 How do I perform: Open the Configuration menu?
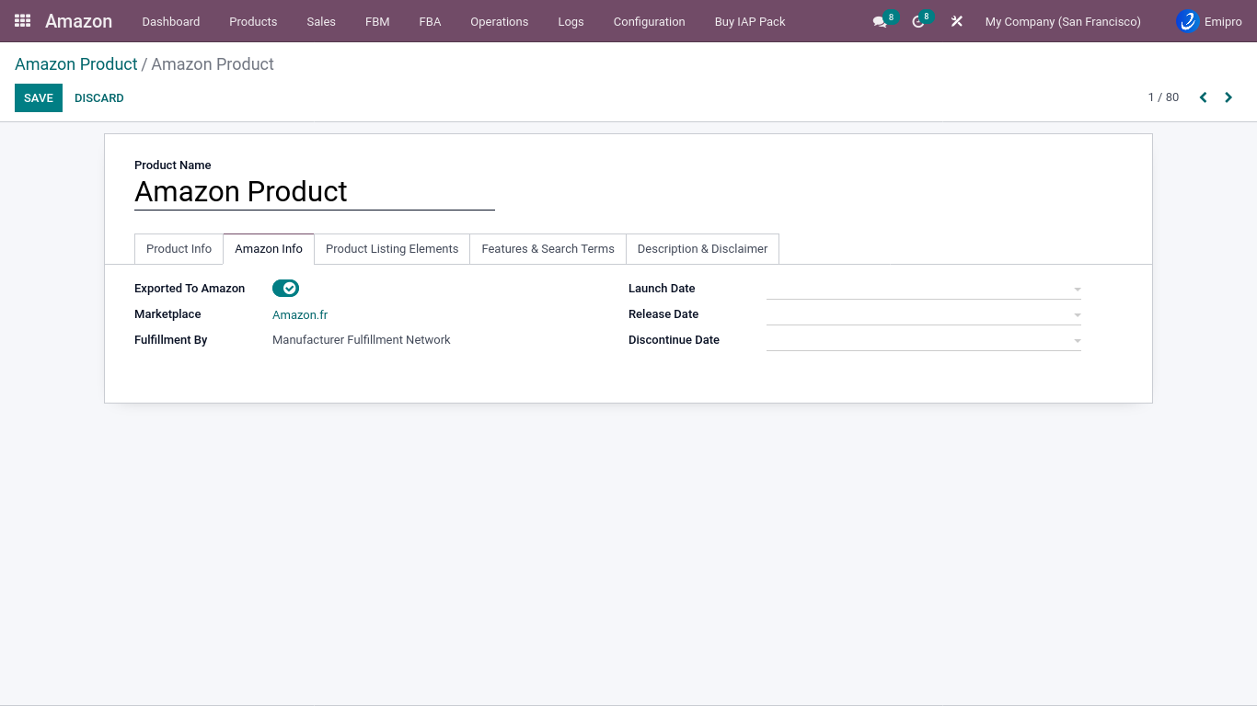(x=649, y=21)
